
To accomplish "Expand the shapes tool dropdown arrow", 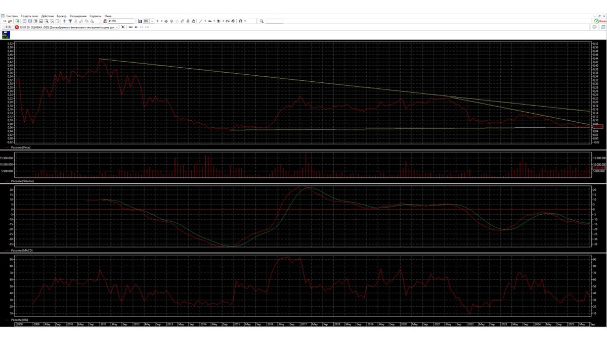I will point(223,21).
